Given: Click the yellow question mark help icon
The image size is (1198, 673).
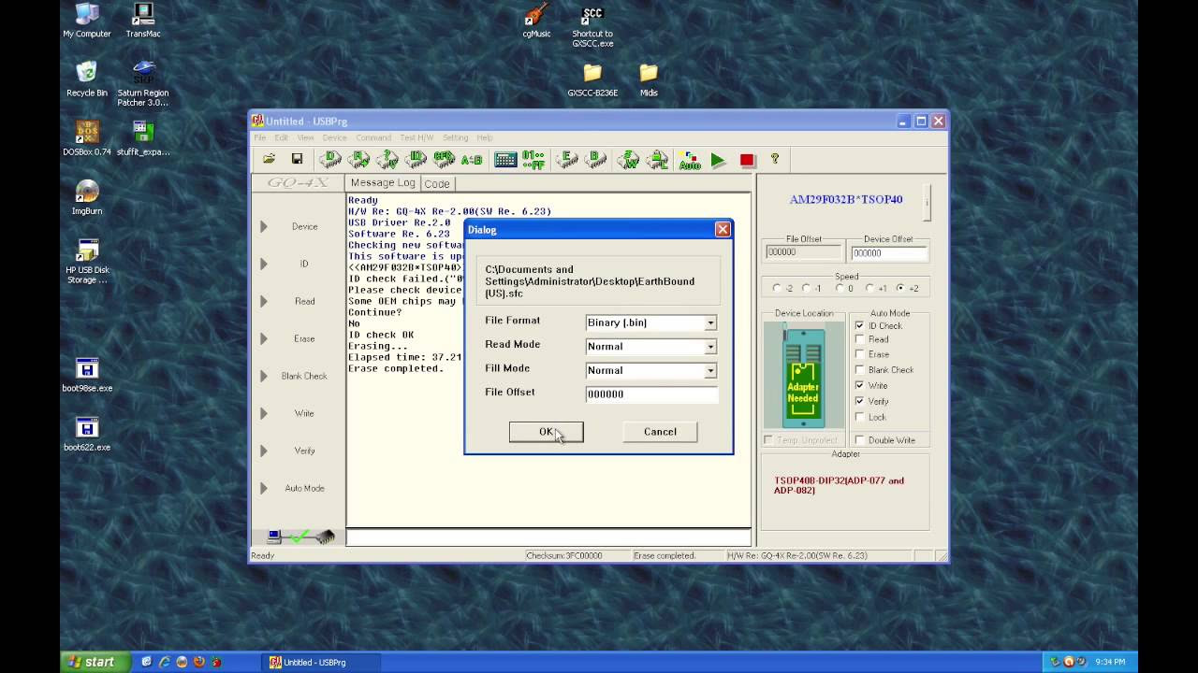Looking at the screenshot, I should point(774,159).
